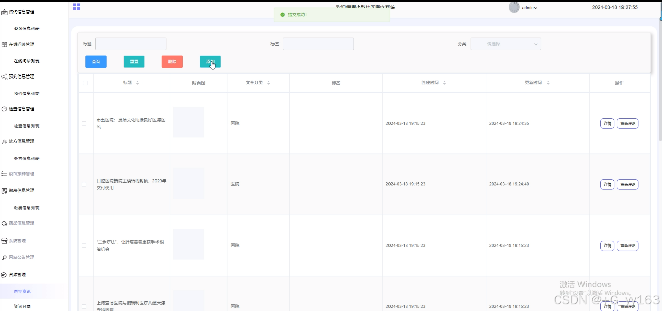Click the 预约信息管理 share icon

click(4, 76)
